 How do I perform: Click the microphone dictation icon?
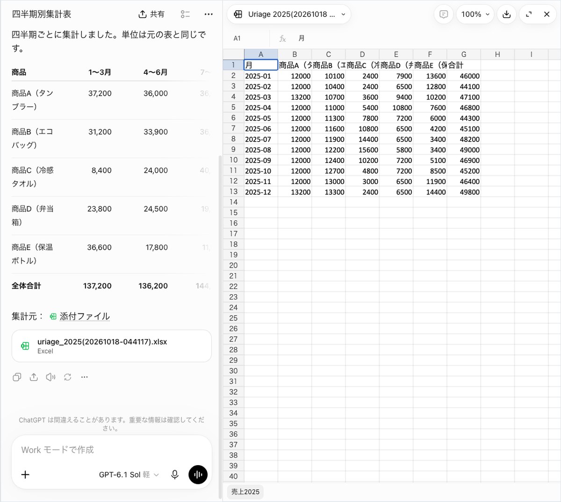tap(175, 474)
